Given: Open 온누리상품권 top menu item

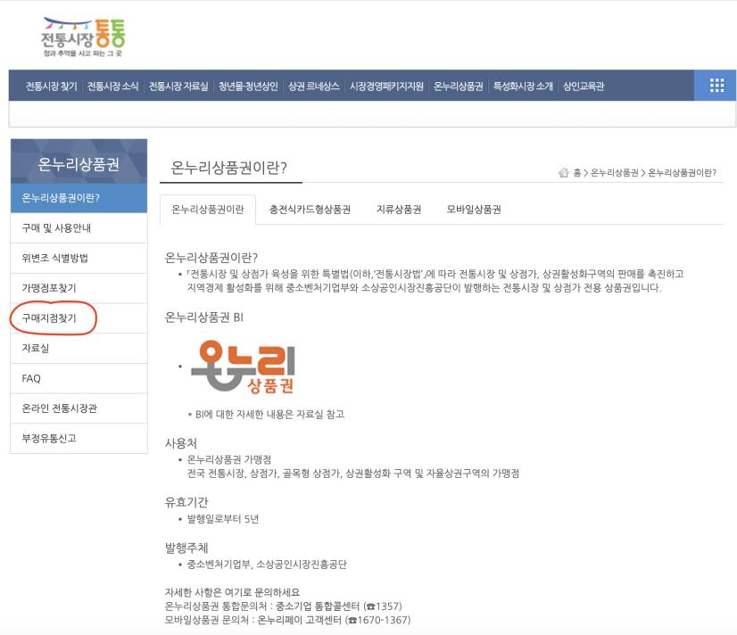Looking at the screenshot, I should click(459, 86).
